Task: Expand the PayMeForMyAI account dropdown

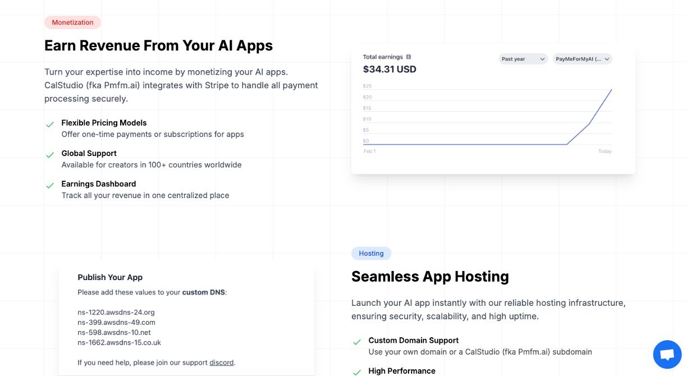Action: coord(582,59)
